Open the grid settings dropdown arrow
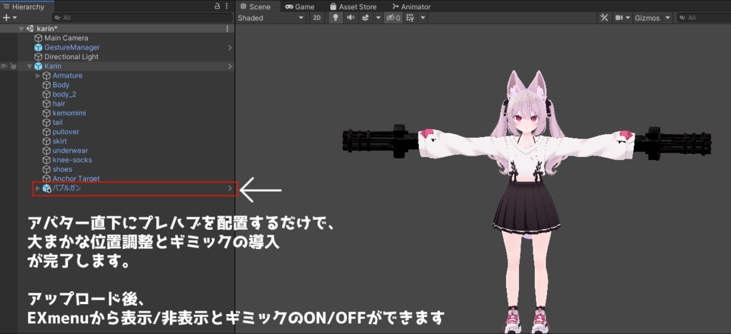731x334 pixels. click(423, 18)
